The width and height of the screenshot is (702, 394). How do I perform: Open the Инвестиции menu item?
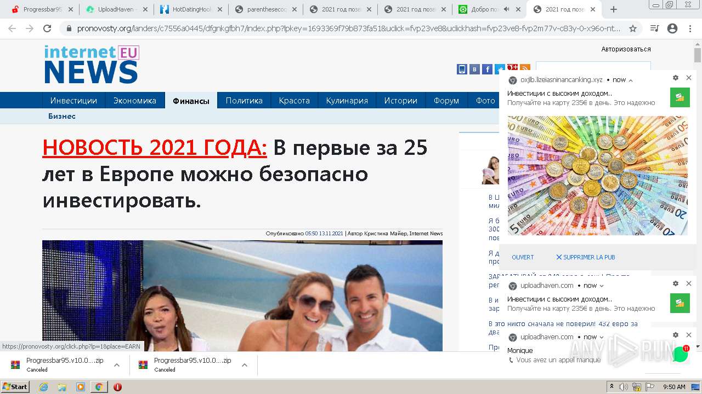(73, 101)
